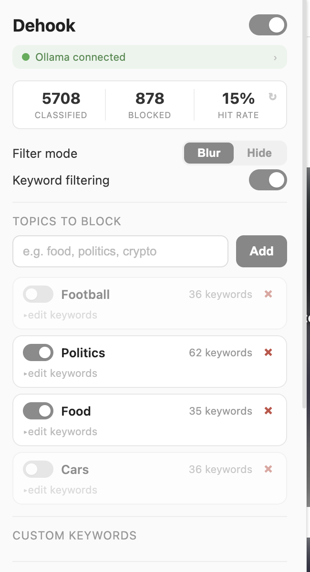
Task: Delete the Food topic
Action: [269, 411]
